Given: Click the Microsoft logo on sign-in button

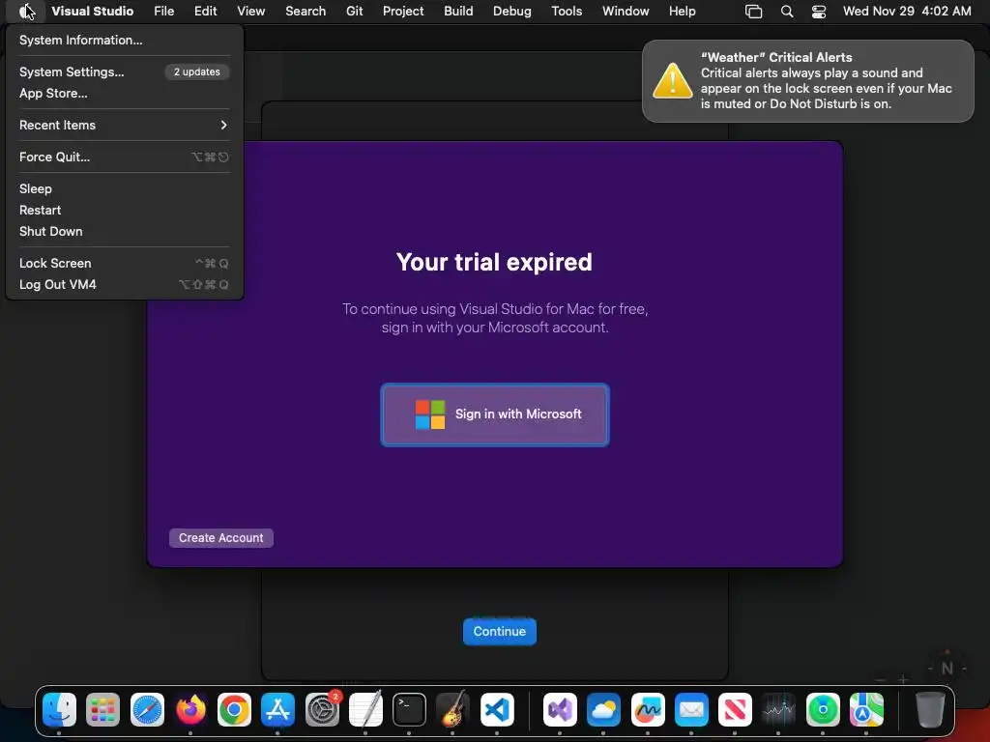Looking at the screenshot, I should tap(430, 414).
